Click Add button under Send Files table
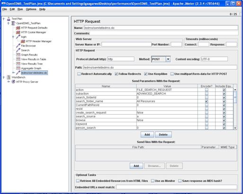 coord(136,166)
